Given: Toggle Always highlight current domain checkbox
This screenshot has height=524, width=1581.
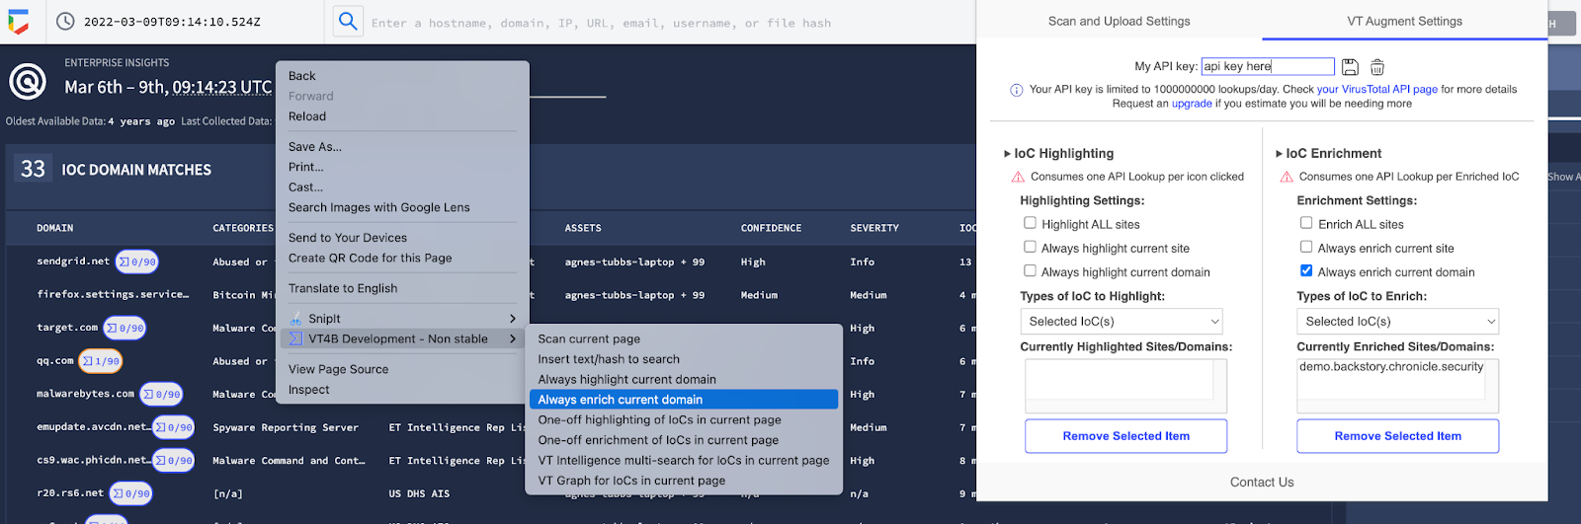Looking at the screenshot, I should pos(1030,270).
